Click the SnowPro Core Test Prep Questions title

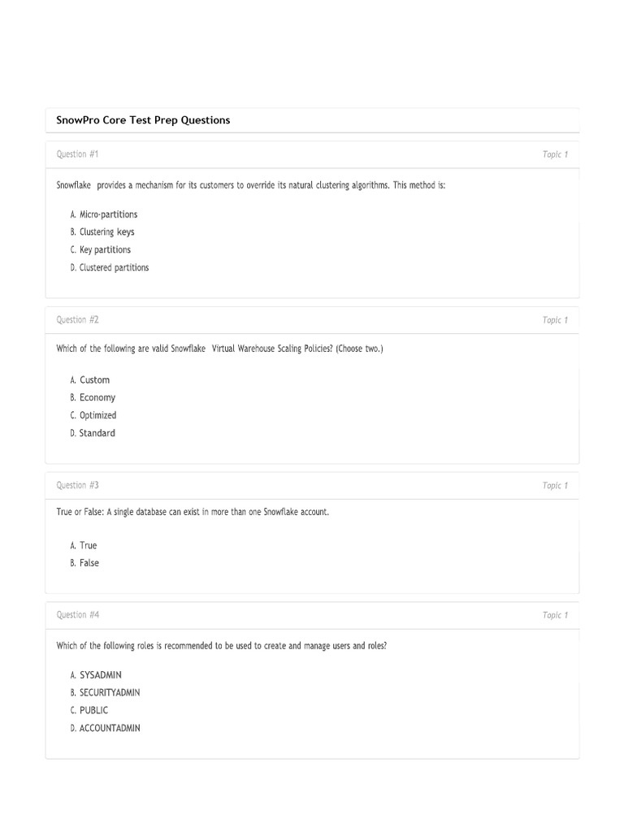pyautogui.click(x=143, y=120)
